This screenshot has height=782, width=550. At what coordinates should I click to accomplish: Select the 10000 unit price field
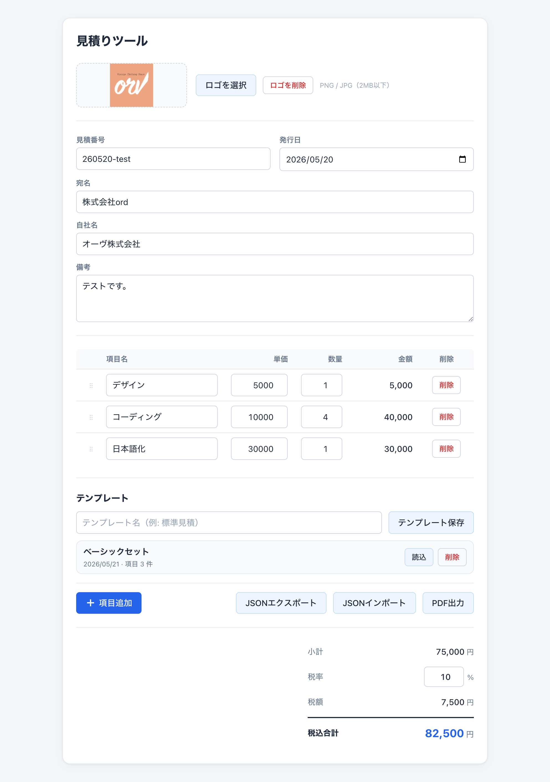point(259,417)
